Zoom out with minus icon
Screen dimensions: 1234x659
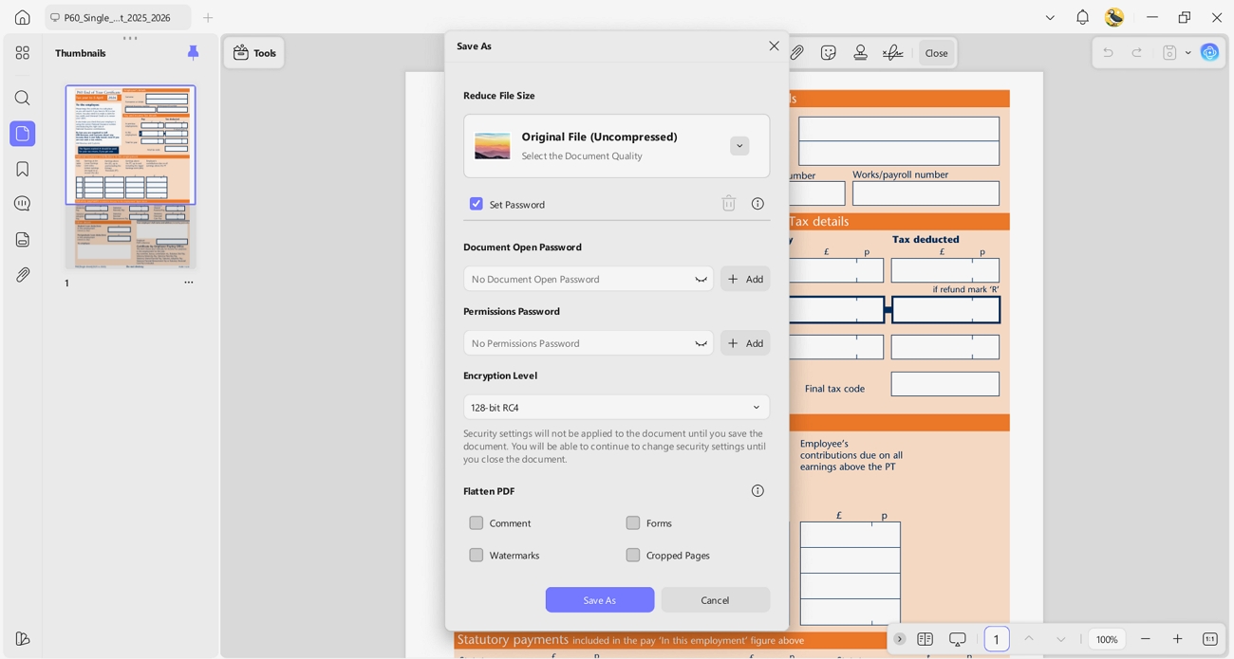pyautogui.click(x=1146, y=639)
